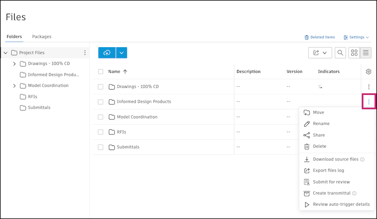
Task: Click info icon beside Download source files
Action: (x=362, y=160)
